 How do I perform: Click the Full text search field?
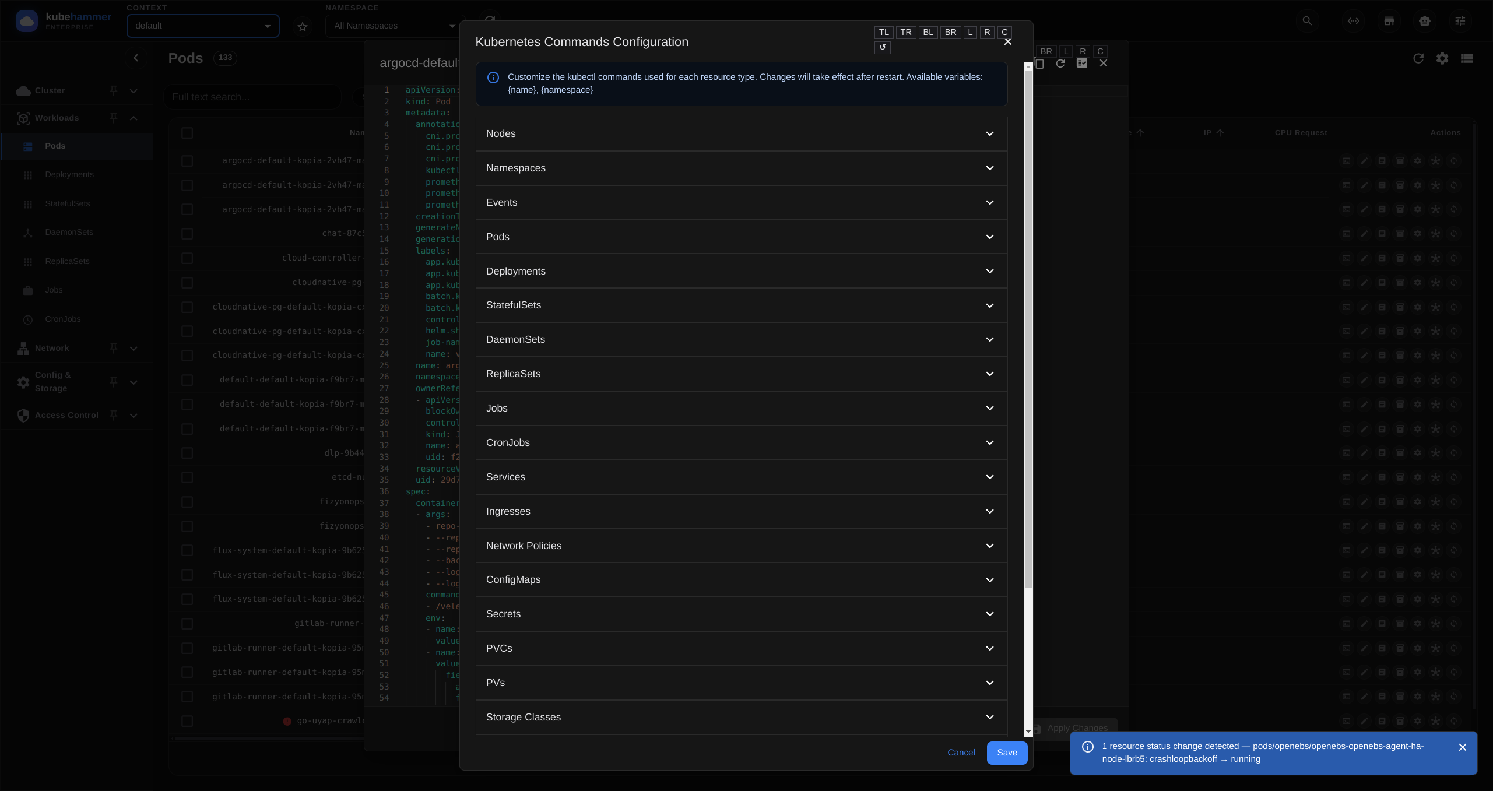[x=252, y=97]
